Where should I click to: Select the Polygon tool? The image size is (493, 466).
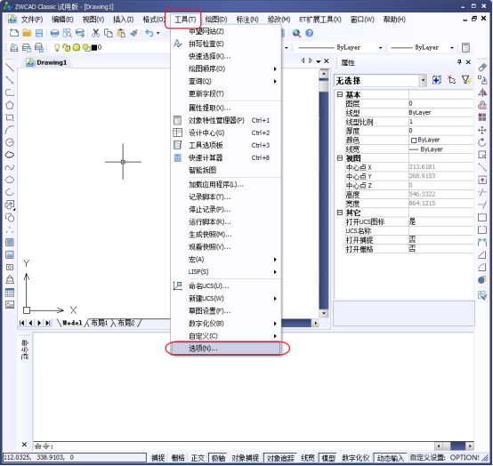(x=10, y=105)
